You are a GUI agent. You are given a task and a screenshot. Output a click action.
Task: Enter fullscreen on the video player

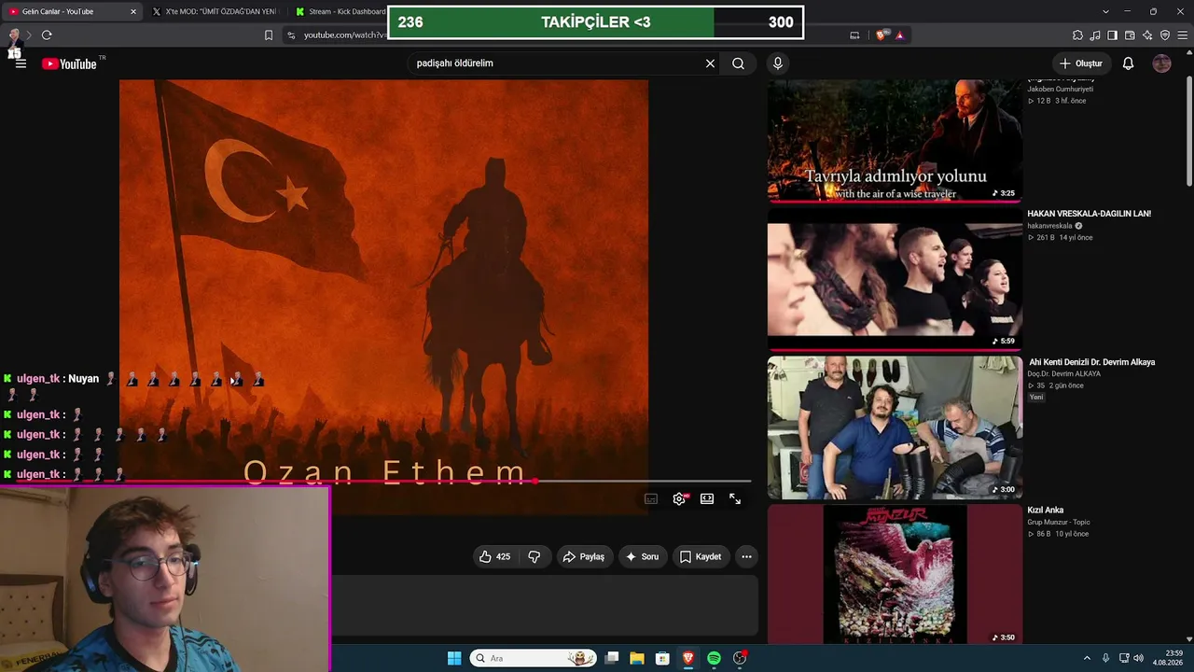(735, 498)
